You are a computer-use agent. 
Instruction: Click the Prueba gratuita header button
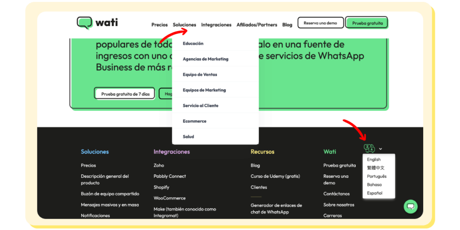pyautogui.click(x=367, y=23)
